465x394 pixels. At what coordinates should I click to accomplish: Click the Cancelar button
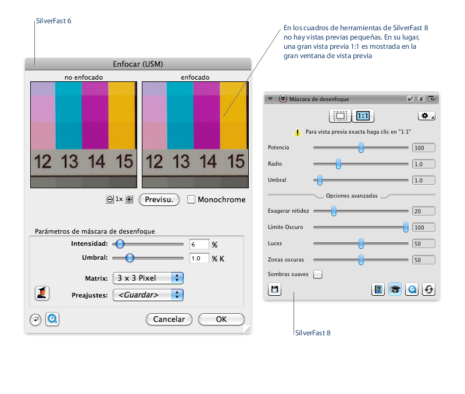click(x=169, y=319)
